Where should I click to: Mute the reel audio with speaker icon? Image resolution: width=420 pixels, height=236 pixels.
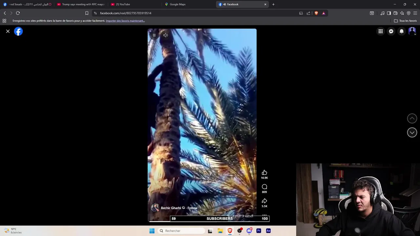click(x=165, y=35)
